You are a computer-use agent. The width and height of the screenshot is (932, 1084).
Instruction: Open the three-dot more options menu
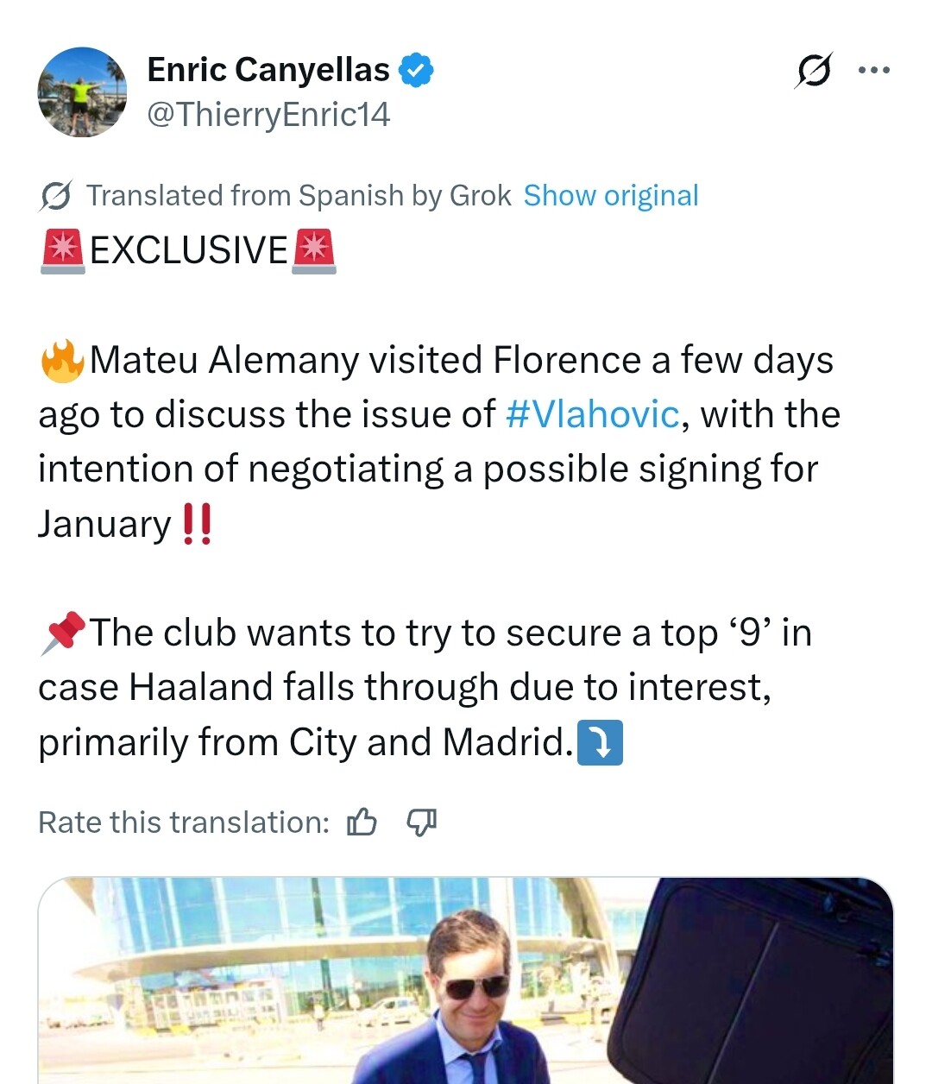[x=873, y=71]
